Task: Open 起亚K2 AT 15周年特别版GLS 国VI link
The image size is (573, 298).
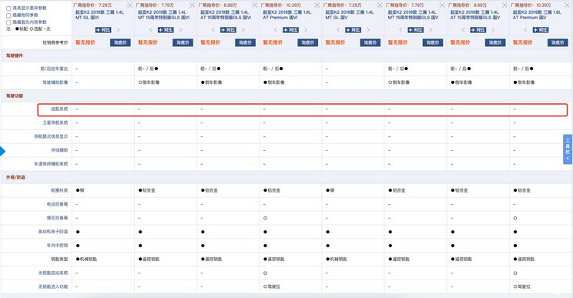Action: click(225, 15)
